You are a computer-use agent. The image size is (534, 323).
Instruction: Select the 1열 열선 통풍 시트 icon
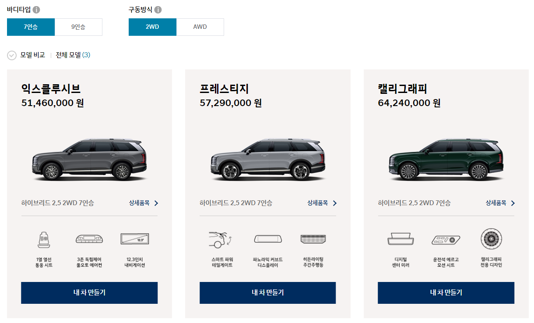43,239
